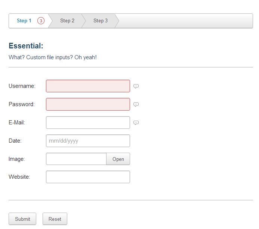This screenshot has width=259, height=229.
Task: Click the hint bubble icon beside E-Mail
Action: point(136,123)
